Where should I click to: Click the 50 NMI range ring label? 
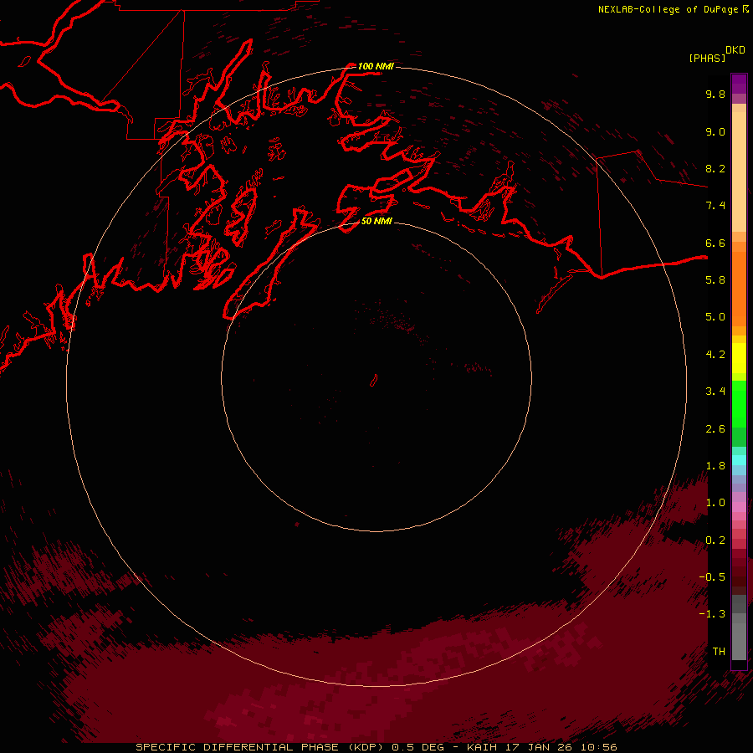[376, 221]
